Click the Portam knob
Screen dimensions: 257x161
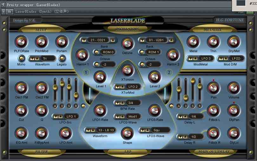coord(62,42)
